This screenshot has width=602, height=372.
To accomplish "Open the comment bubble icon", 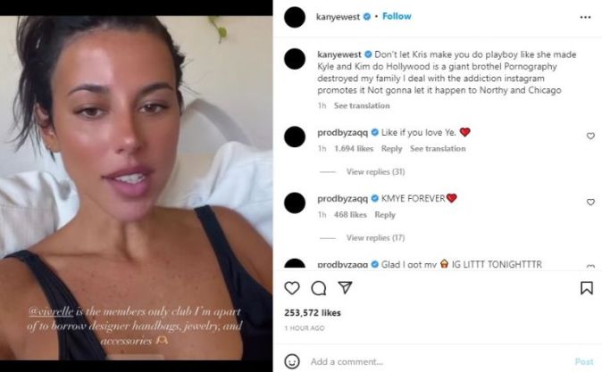I will coord(319,288).
